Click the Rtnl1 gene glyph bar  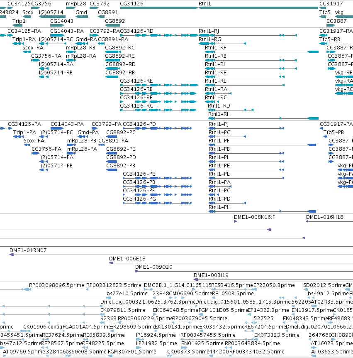pyautogui.click(x=258, y=8)
